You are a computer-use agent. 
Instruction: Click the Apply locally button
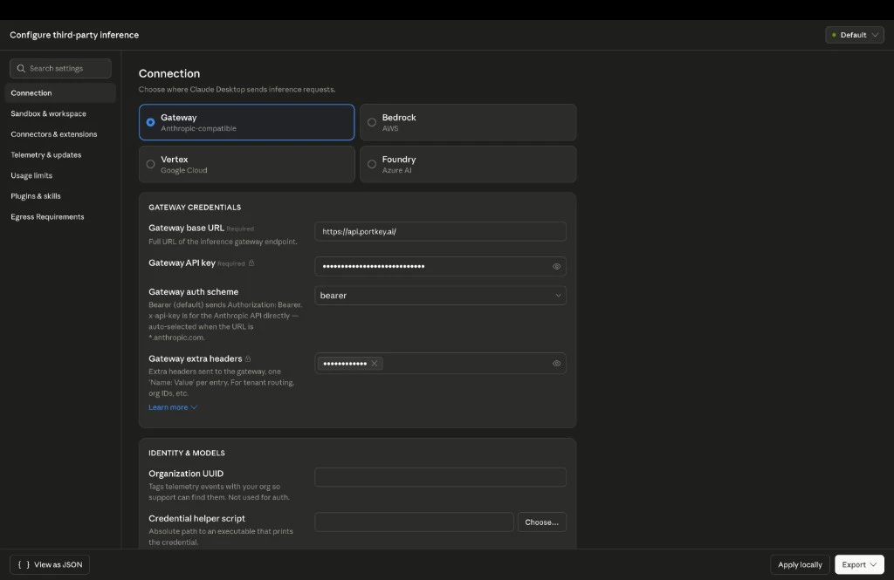[800, 564]
